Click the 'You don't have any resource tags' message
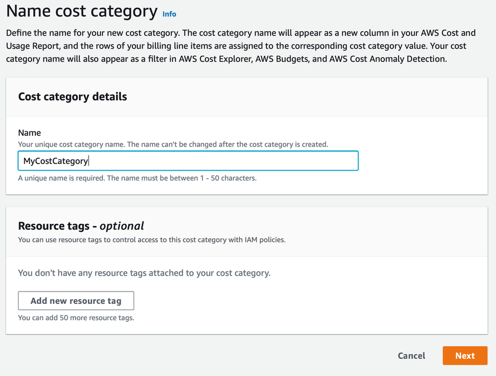Screen dimensions: 496x376 point(144,273)
